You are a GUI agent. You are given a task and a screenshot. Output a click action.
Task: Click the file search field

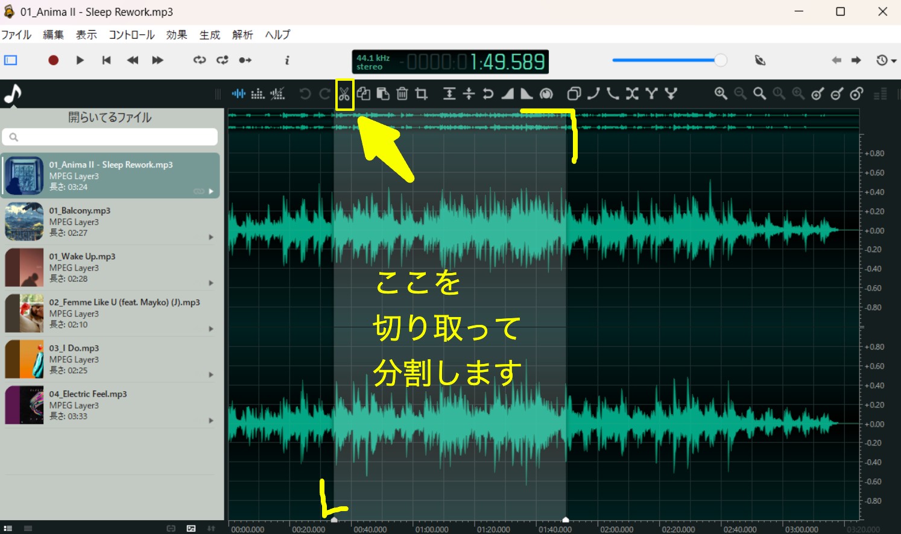click(x=110, y=137)
